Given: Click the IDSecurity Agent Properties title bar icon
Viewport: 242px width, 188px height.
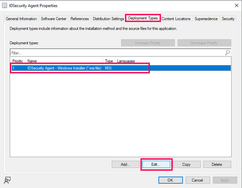Looking at the screenshot, I should pos(4,6).
